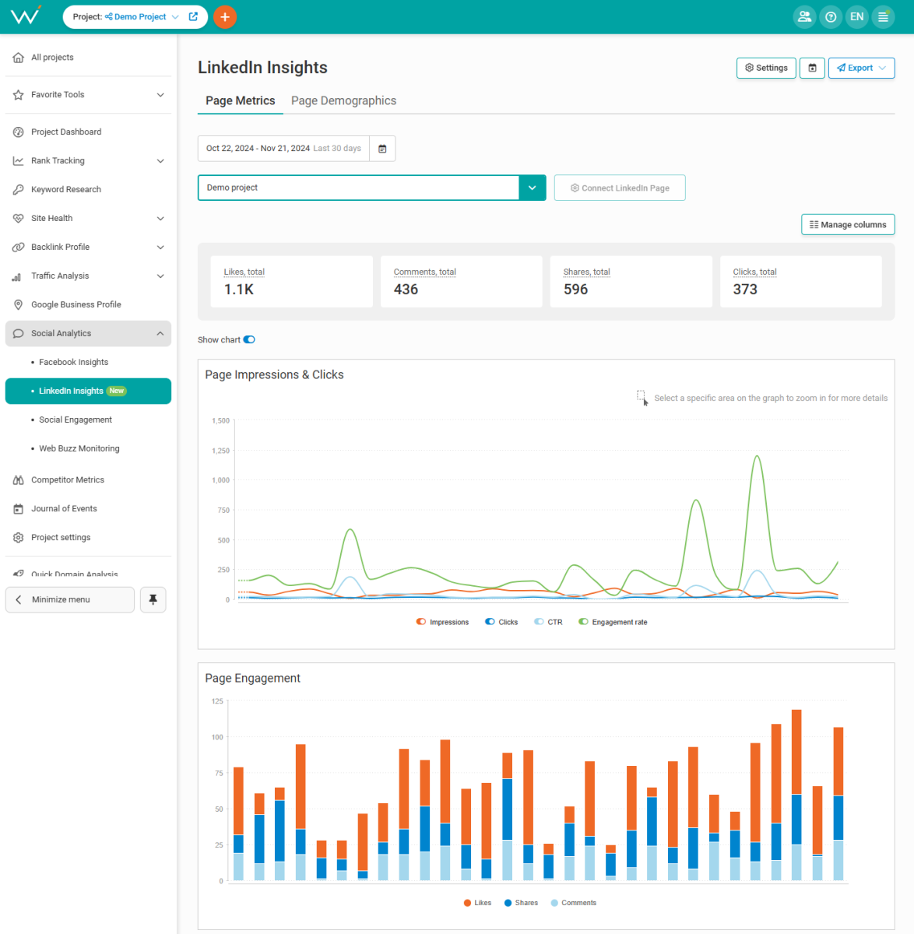Toggle the Show chart switch

pos(249,340)
